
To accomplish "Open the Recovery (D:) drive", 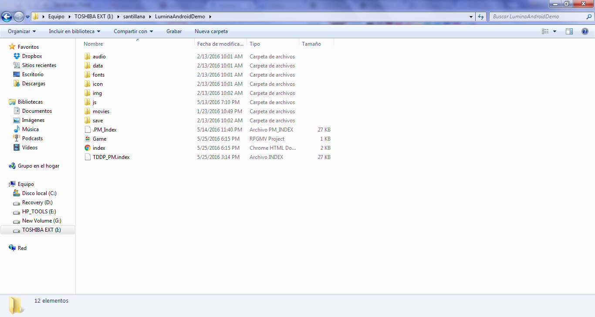I will coord(37,202).
